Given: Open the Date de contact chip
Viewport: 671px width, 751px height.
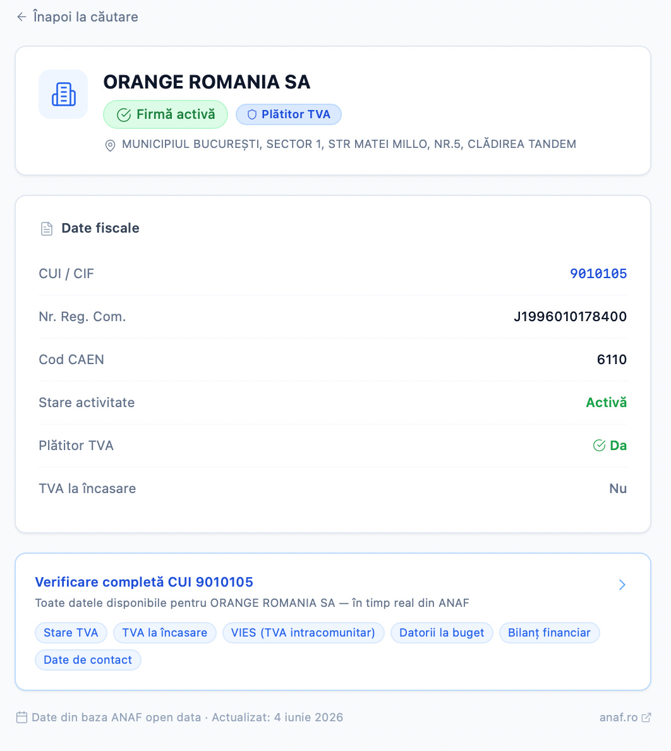Looking at the screenshot, I should [88, 660].
